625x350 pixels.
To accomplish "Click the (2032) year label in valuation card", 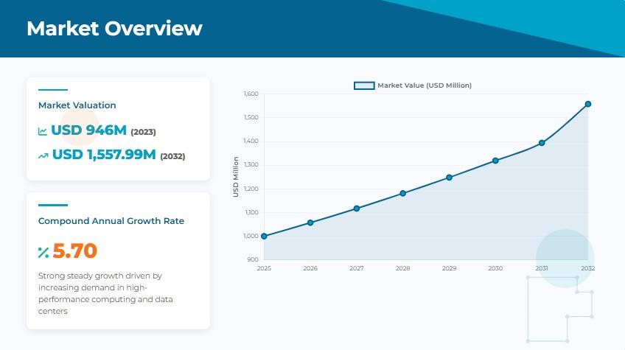I will pos(172,156).
